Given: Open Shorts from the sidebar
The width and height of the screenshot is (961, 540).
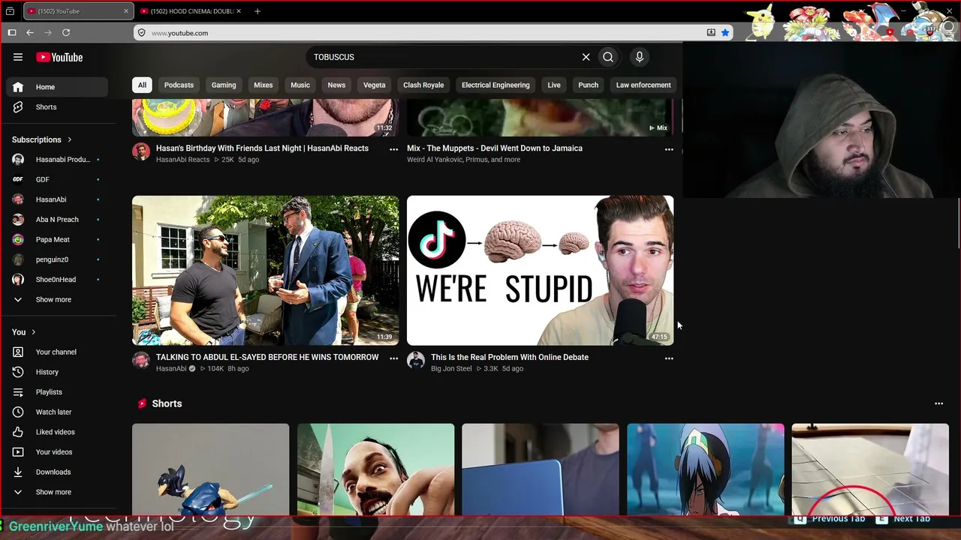Looking at the screenshot, I should pos(57,107).
